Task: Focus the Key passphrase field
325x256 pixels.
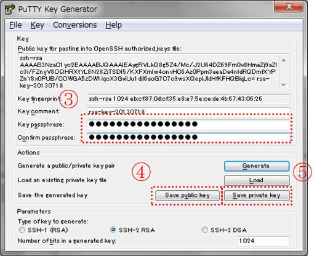Action: coord(188,124)
